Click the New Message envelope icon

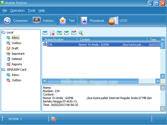tap(45, 33)
